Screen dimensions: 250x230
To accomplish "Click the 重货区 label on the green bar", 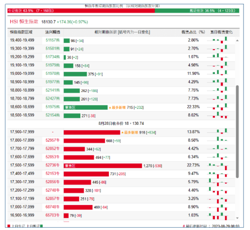I will pyautogui.click(x=70, y=107).
